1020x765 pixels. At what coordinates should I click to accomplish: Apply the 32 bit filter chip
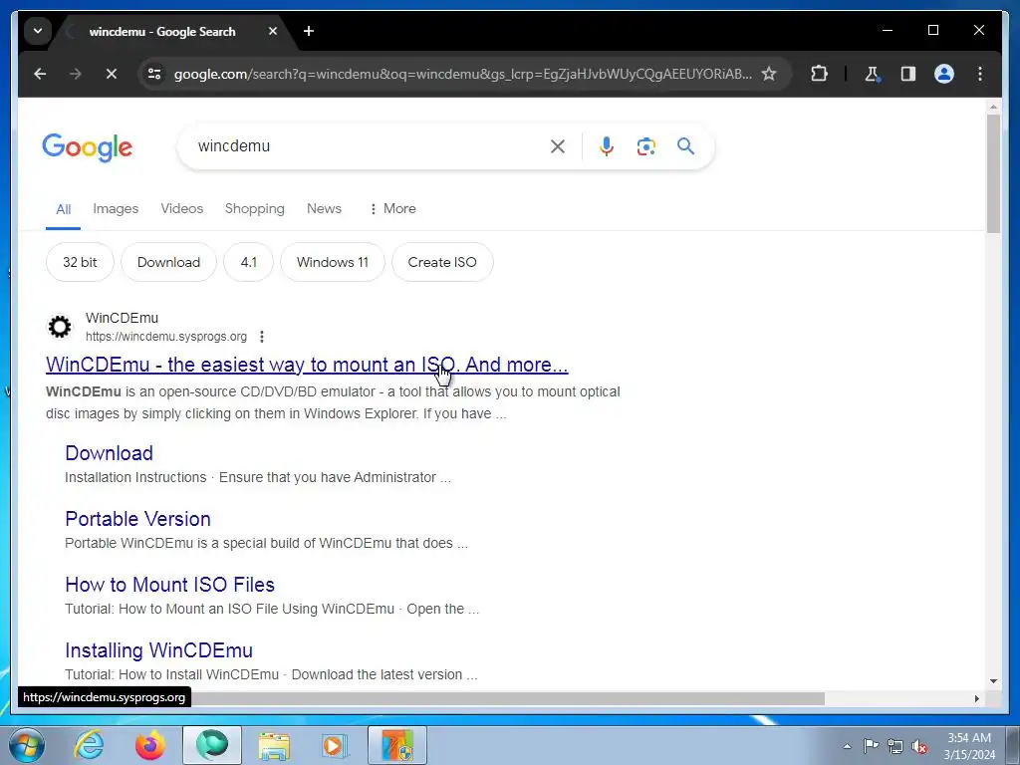tap(80, 262)
